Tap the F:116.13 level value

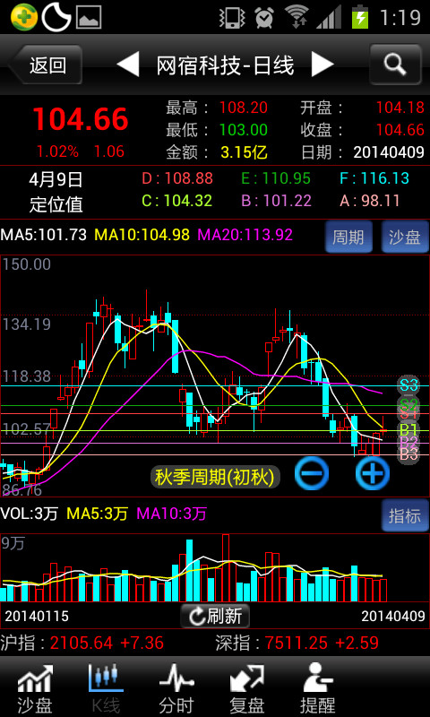click(x=374, y=178)
